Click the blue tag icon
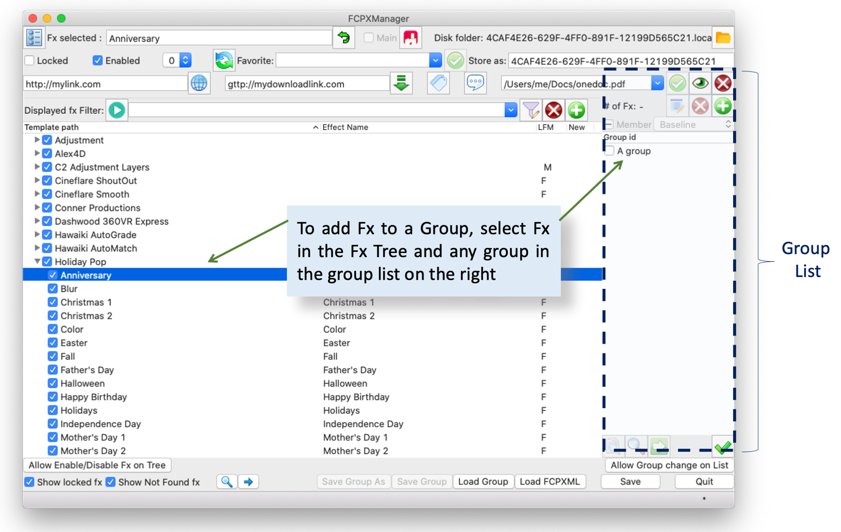This screenshot has width=841, height=532. pos(438,83)
